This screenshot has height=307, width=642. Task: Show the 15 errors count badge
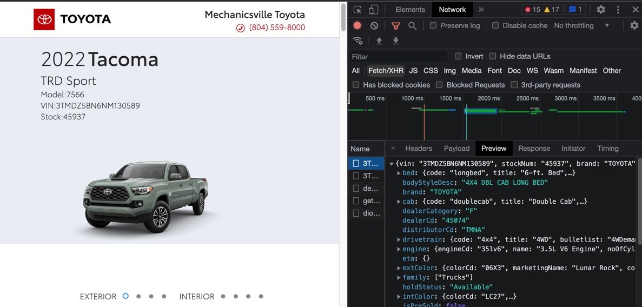point(532,9)
